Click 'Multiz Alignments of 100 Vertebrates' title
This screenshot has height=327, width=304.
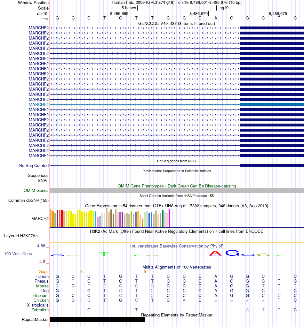[177, 267]
